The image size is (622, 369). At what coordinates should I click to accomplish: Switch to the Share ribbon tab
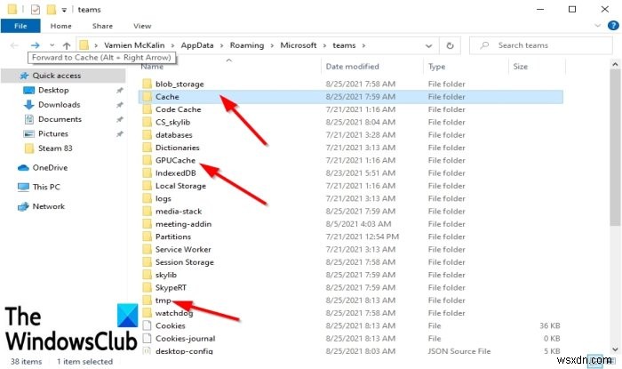(x=102, y=26)
